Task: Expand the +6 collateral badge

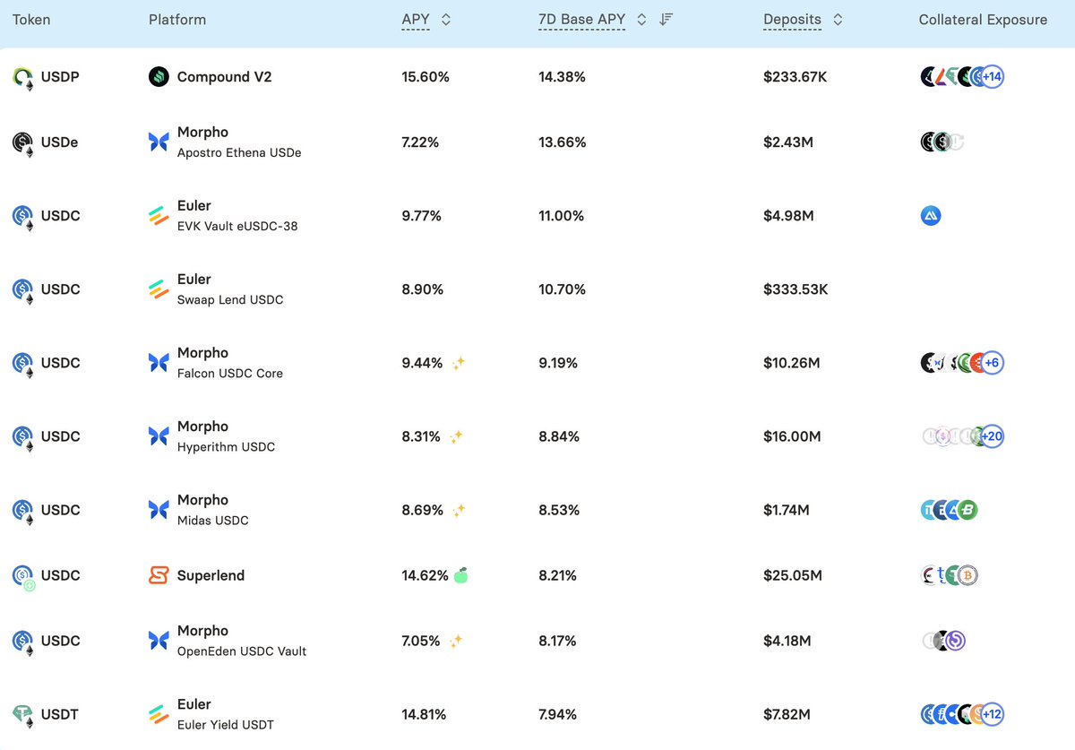Action: [x=992, y=363]
